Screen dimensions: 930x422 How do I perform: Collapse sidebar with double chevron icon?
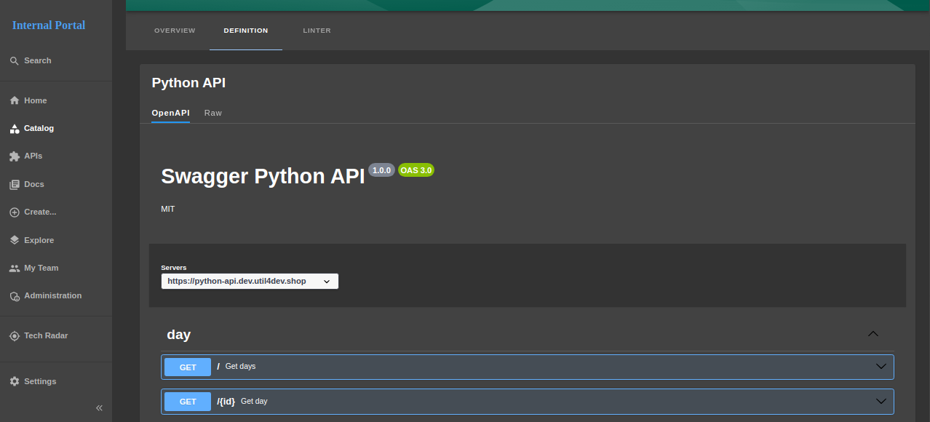tap(100, 408)
